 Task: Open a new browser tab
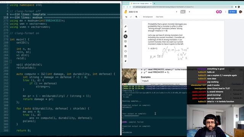154,3
